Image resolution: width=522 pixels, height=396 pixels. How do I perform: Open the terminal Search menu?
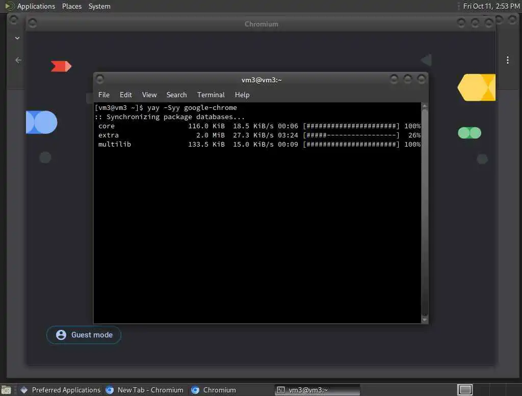[x=176, y=95]
